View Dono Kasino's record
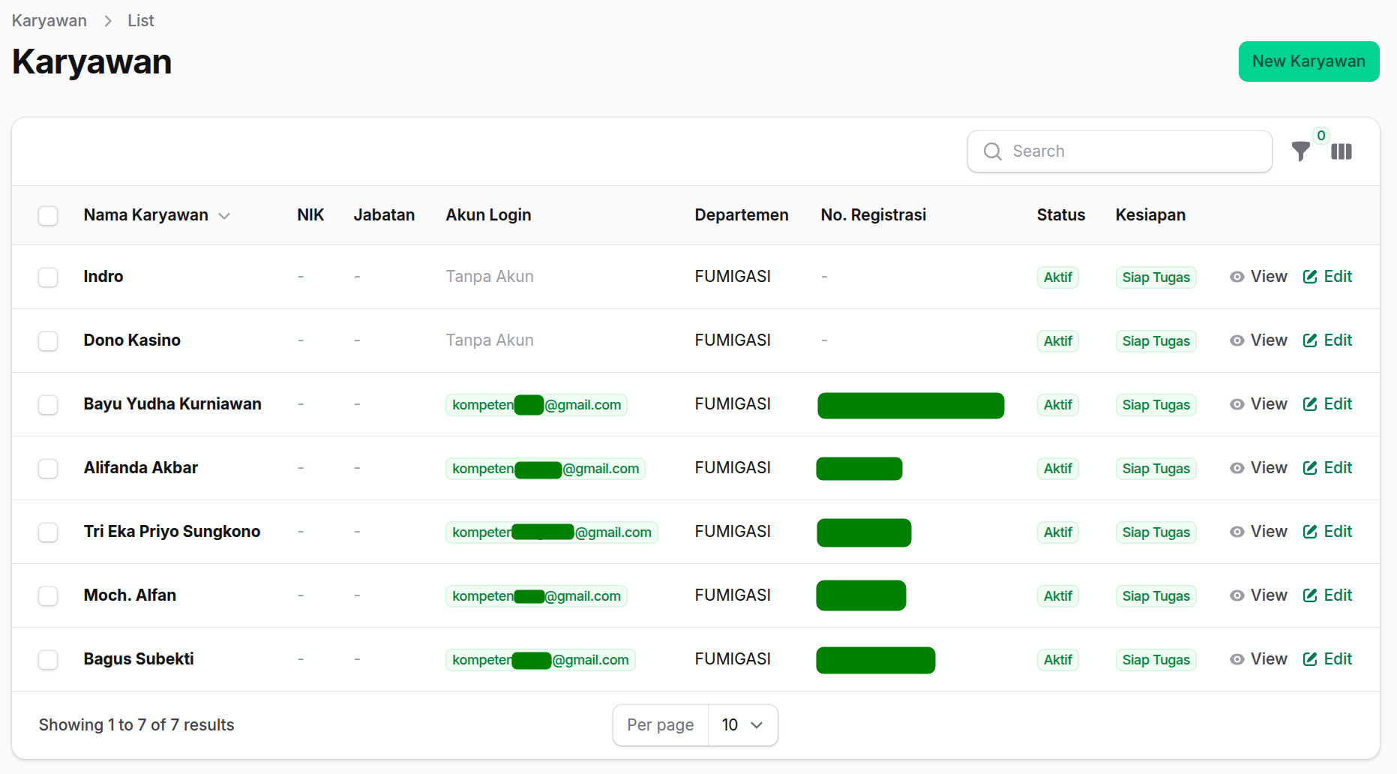Image resolution: width=1397 pixels, height=774 pixels. (x=1258, y=340)
